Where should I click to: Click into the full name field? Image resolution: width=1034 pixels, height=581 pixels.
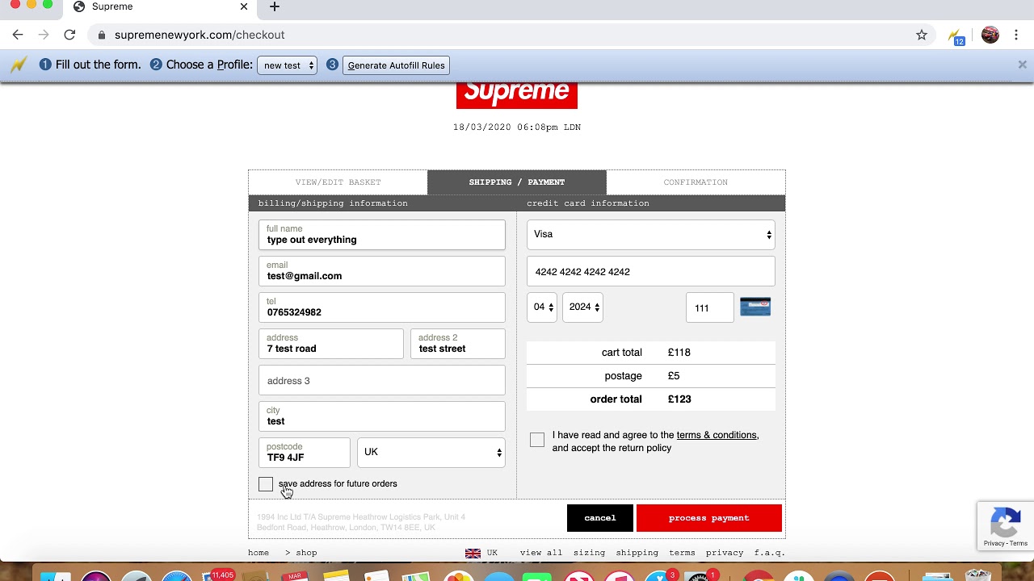(x=382, y=235)
